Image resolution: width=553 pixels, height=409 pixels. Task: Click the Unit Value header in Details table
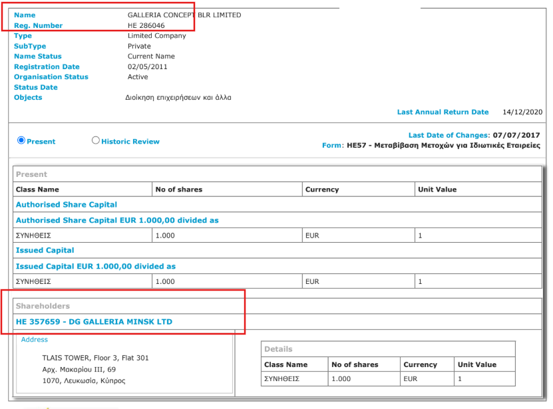(x=476, y=364)
